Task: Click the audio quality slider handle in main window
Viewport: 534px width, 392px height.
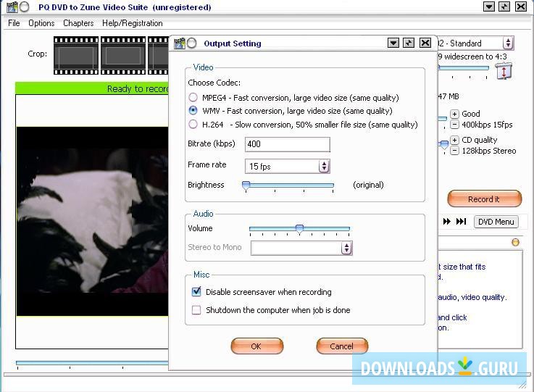Action: pyautogui.click(x=443, y=145)
